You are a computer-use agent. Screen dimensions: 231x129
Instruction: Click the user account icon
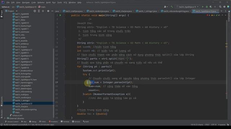(x=166, y=7)
